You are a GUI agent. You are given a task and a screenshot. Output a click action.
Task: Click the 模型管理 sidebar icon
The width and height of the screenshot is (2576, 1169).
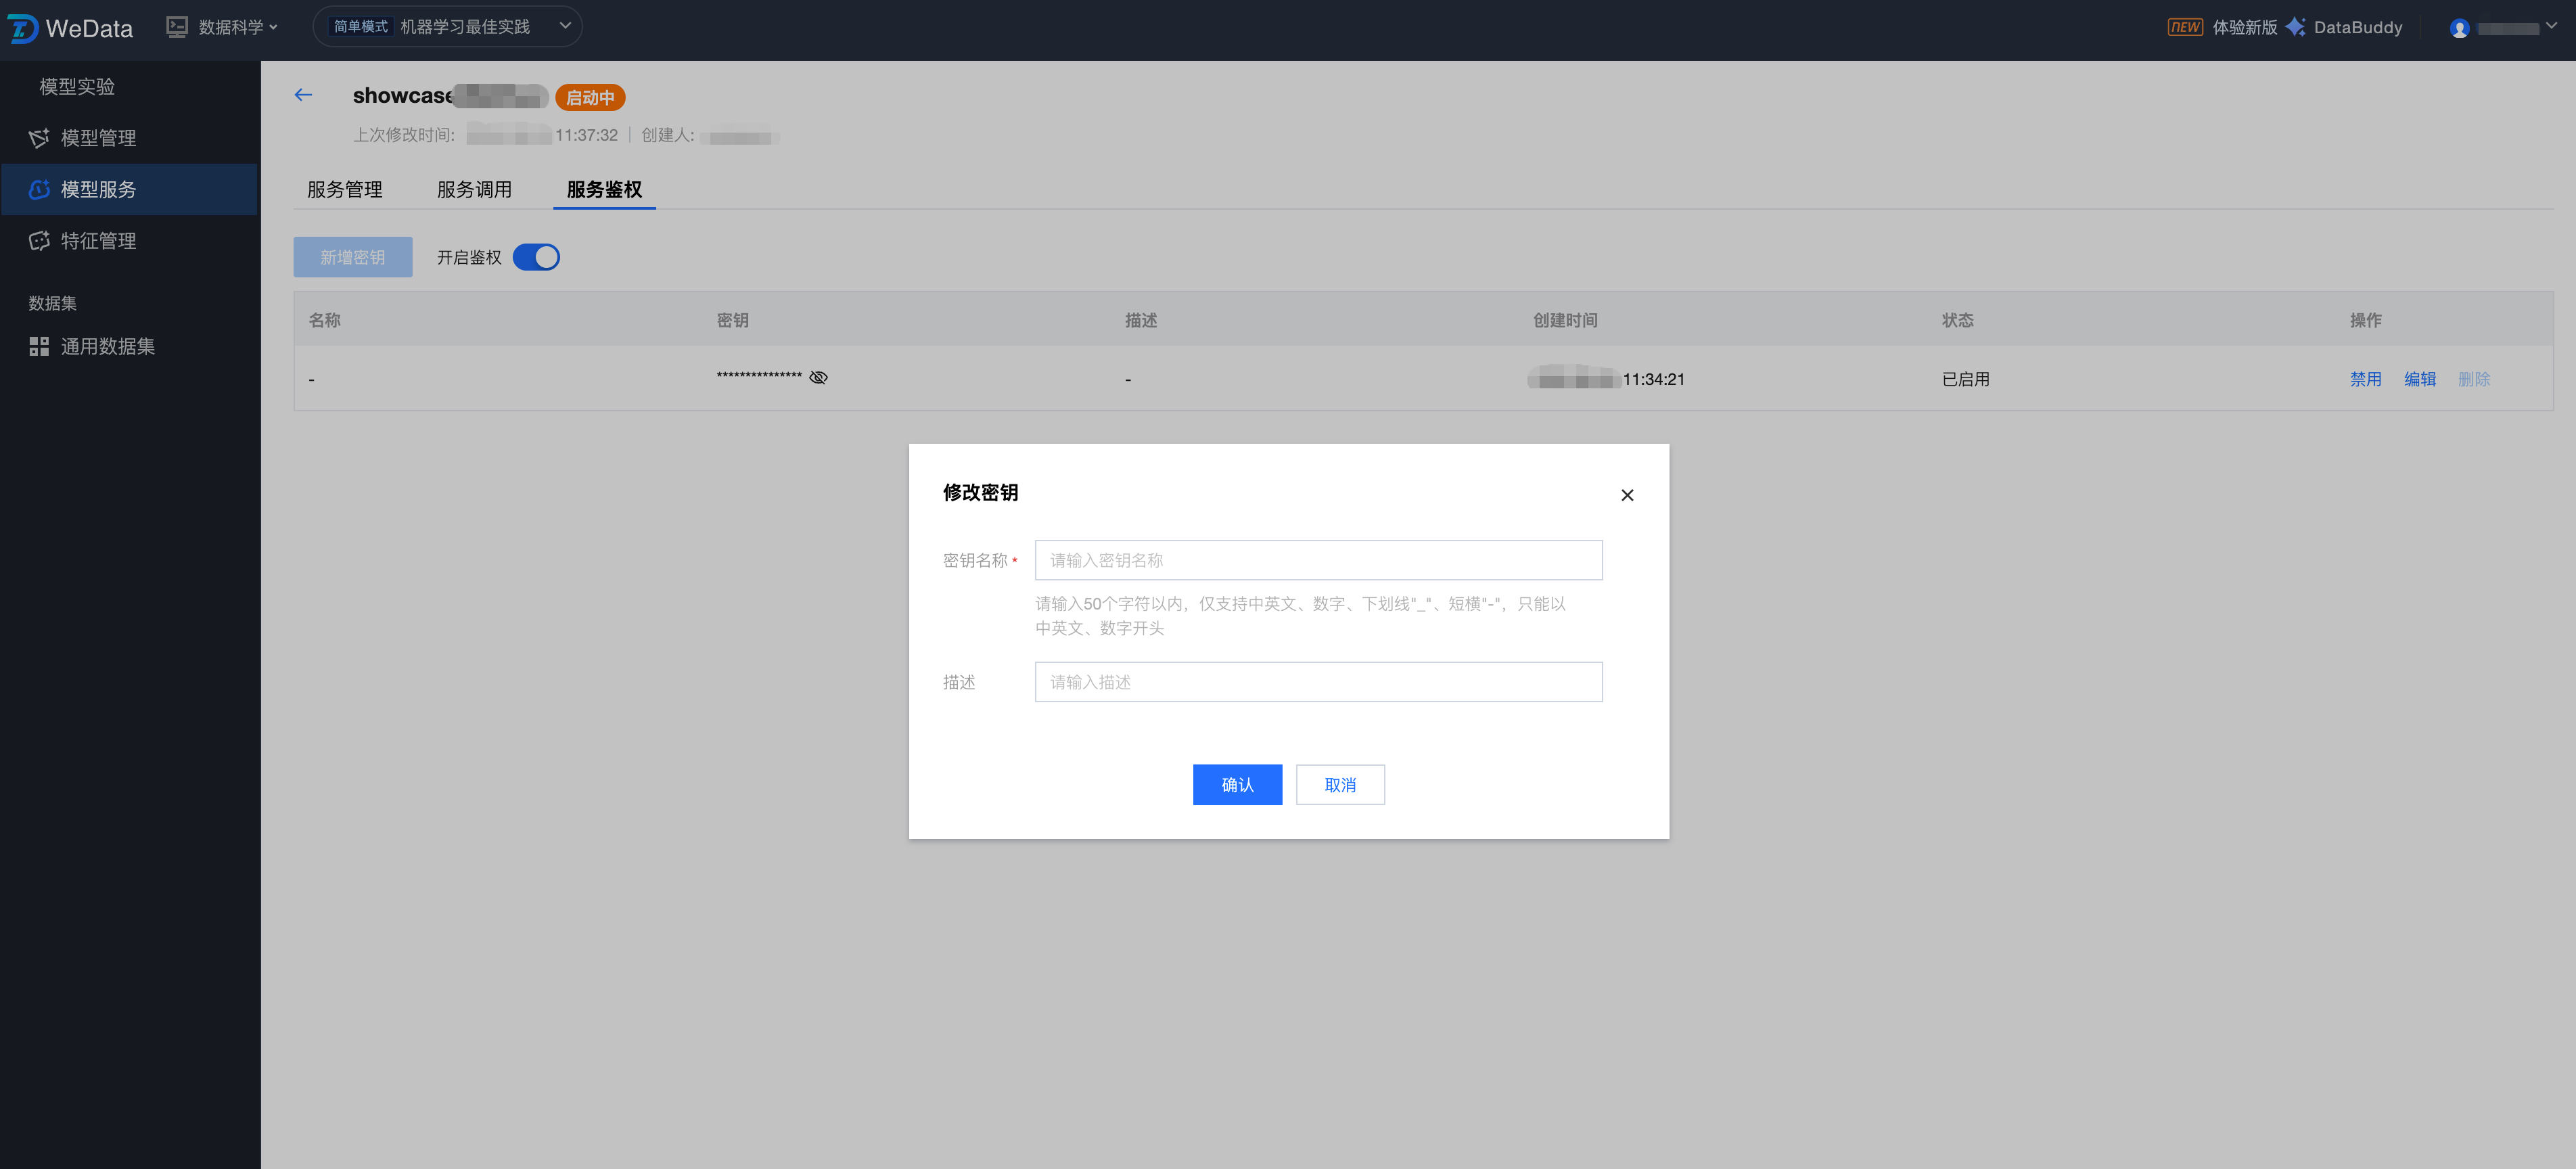[39, 138]
